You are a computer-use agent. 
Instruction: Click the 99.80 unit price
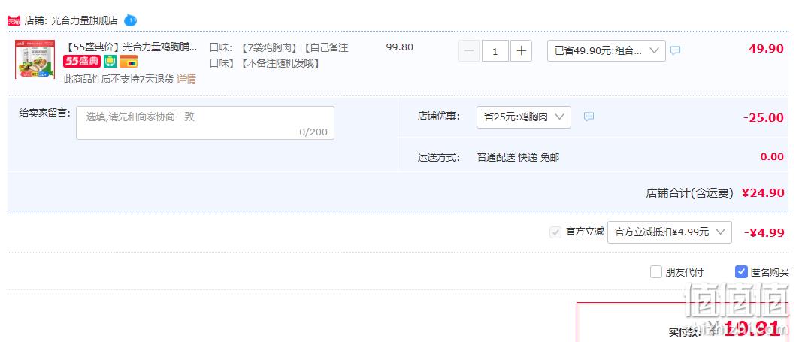[x=400, y=47]
